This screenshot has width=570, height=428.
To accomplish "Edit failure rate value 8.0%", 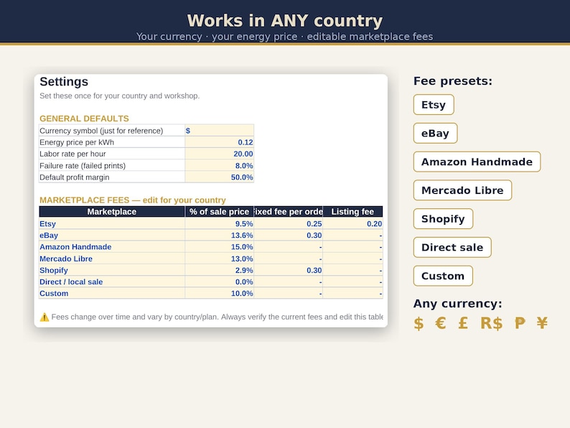I will point(219,165).
